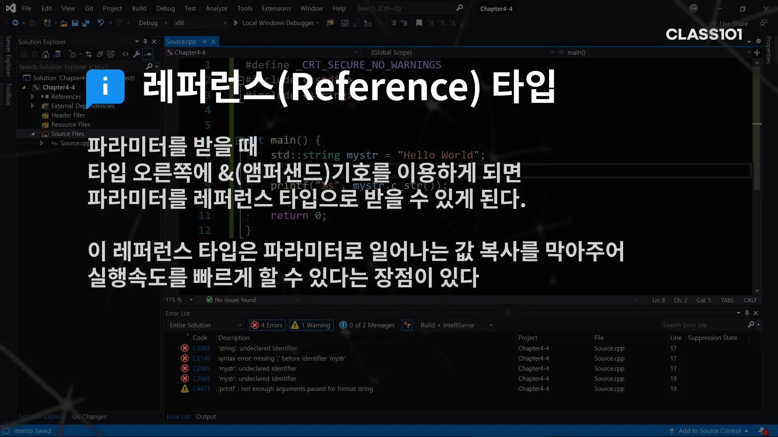Switch to the Output tab
Image resolution: width=778 pixels, height=437 pixels.
click(x=206, y=416)
